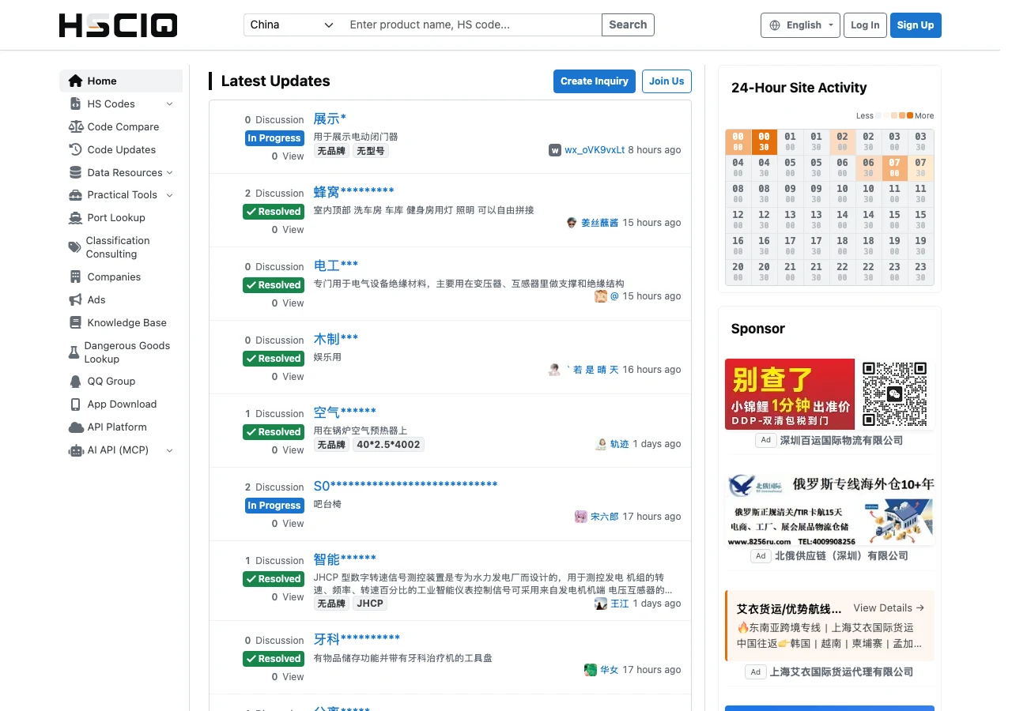This screenshot has width=1012, height=711.
Task: Click the 02:00 activity heatmap cell
Action: tap(842, 141)
